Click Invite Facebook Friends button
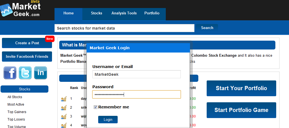 [x=27, y=57]
